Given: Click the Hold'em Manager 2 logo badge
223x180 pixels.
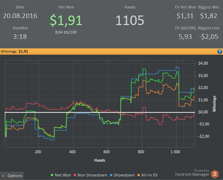Looking at the screenshot, I should 215,174.
